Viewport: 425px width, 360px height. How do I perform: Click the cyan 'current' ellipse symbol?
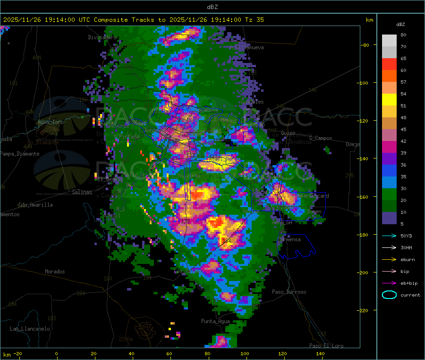click(x=389, y=295)
